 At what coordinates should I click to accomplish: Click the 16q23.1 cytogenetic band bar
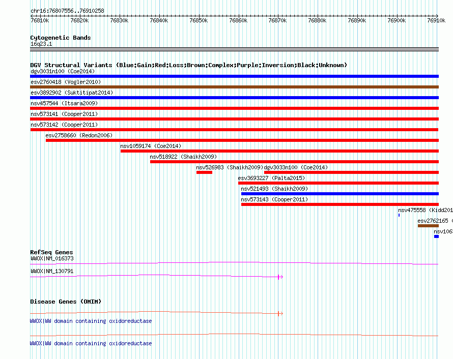pos(234,49)
